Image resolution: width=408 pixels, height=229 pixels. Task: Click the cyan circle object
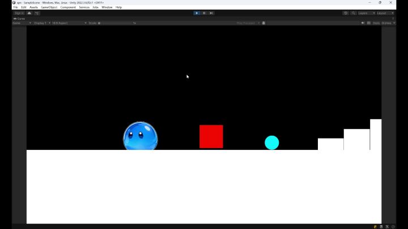pos(271,142)
